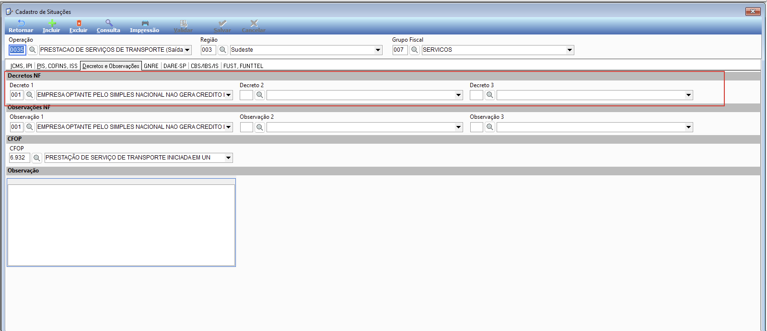Screen dimensions: 767x331
Task: Click the empty Observação 2 code field
Action: (246, 127)
